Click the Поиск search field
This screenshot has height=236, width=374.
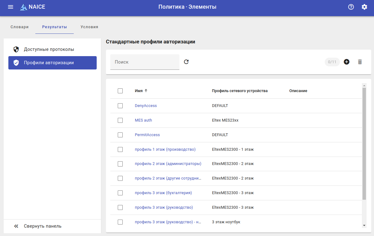pos(145,62)
